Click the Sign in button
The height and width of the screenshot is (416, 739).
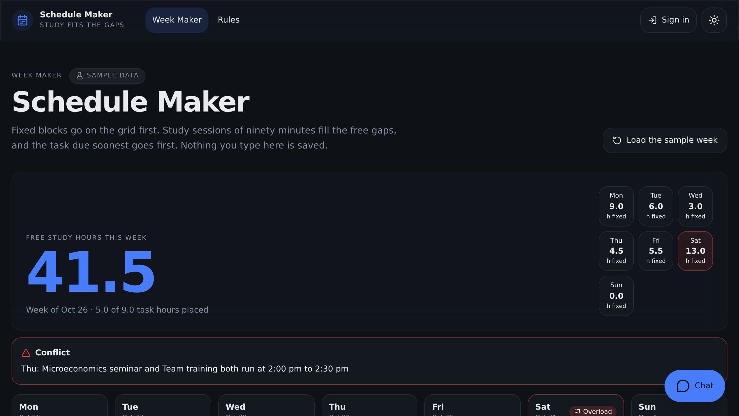tap(668, 20)
